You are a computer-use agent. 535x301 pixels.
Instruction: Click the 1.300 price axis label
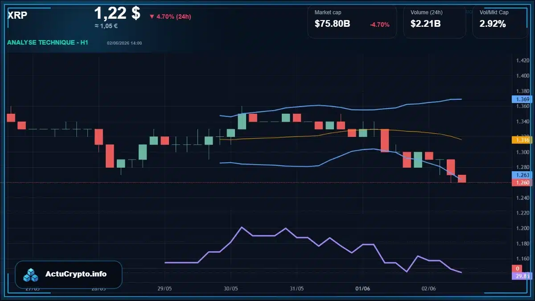tap(523, 152)
